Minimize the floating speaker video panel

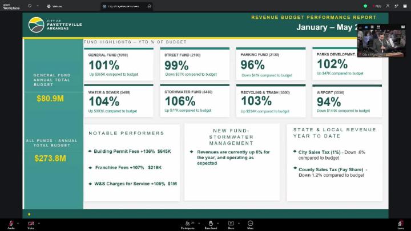tap(360, 27)
